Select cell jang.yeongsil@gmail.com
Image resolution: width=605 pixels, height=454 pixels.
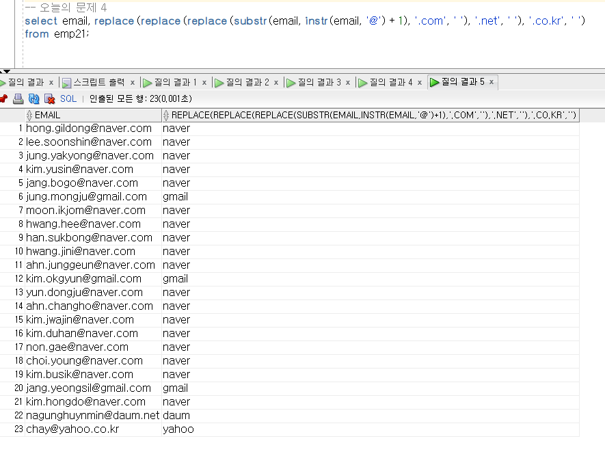(x=94, y=388)
